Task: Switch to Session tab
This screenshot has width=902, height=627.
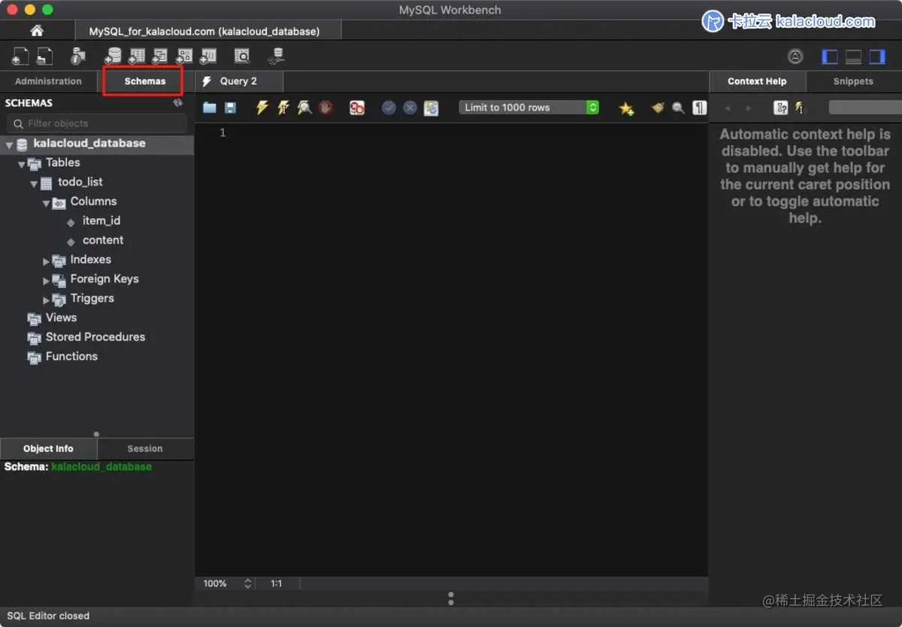Action: 145,449
